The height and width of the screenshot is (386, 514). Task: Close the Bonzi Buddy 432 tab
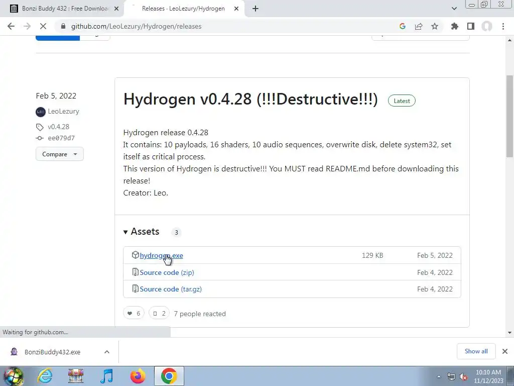116,9
